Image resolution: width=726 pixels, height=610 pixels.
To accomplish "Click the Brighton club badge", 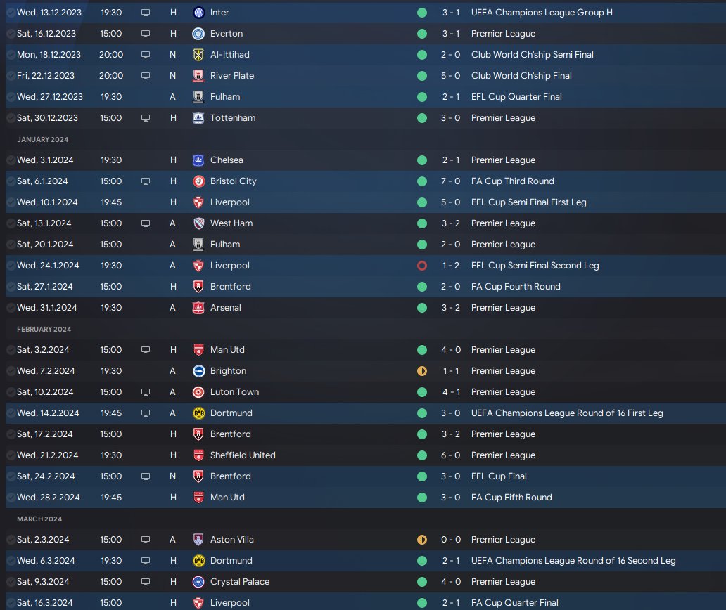I will pyautogui.click(x=198, y=371).
